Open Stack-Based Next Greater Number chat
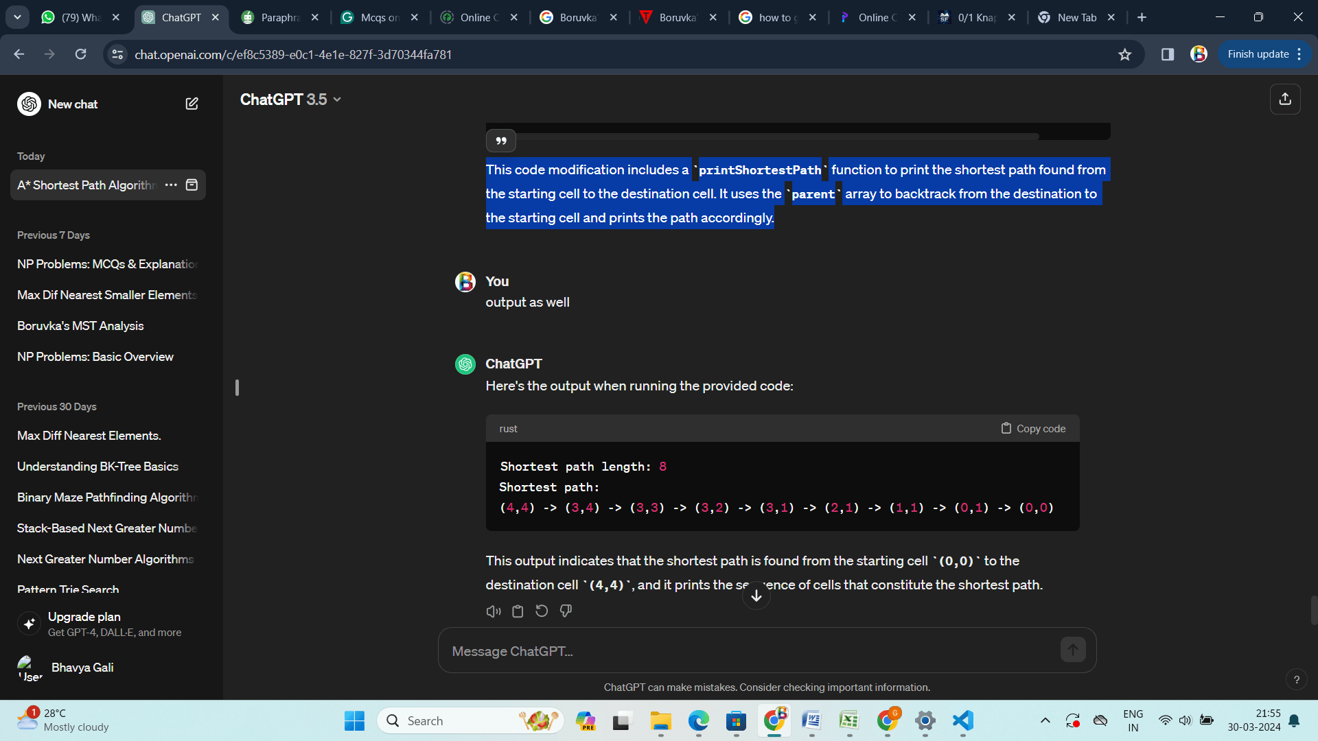Image resolution: width=1318 pixels, height=741 pixels. (x=108, y=528)
